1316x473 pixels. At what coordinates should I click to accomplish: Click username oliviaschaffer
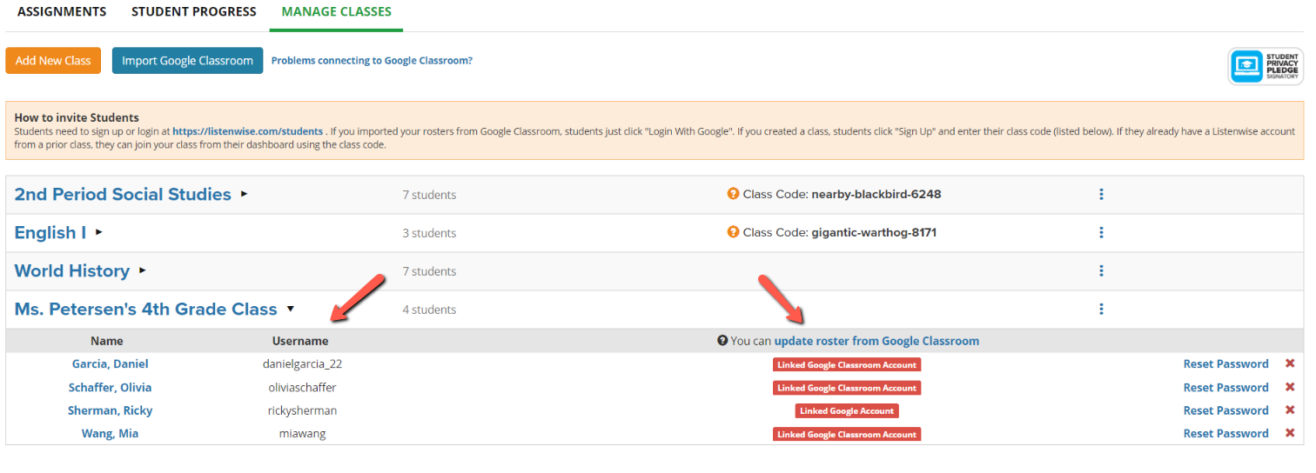click(302, 388)
